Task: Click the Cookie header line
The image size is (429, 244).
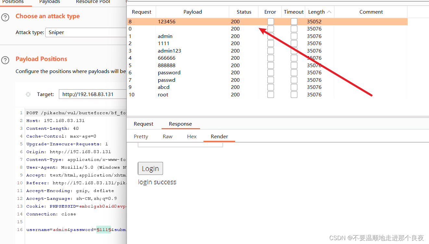Action: pos(76,206)
